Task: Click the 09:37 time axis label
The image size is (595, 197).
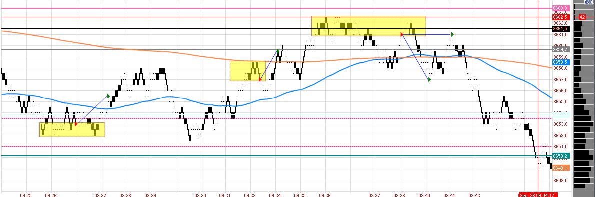Action: [374, 195]
